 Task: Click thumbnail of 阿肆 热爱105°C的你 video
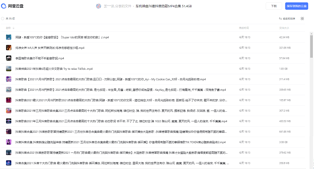click(8, 37)
